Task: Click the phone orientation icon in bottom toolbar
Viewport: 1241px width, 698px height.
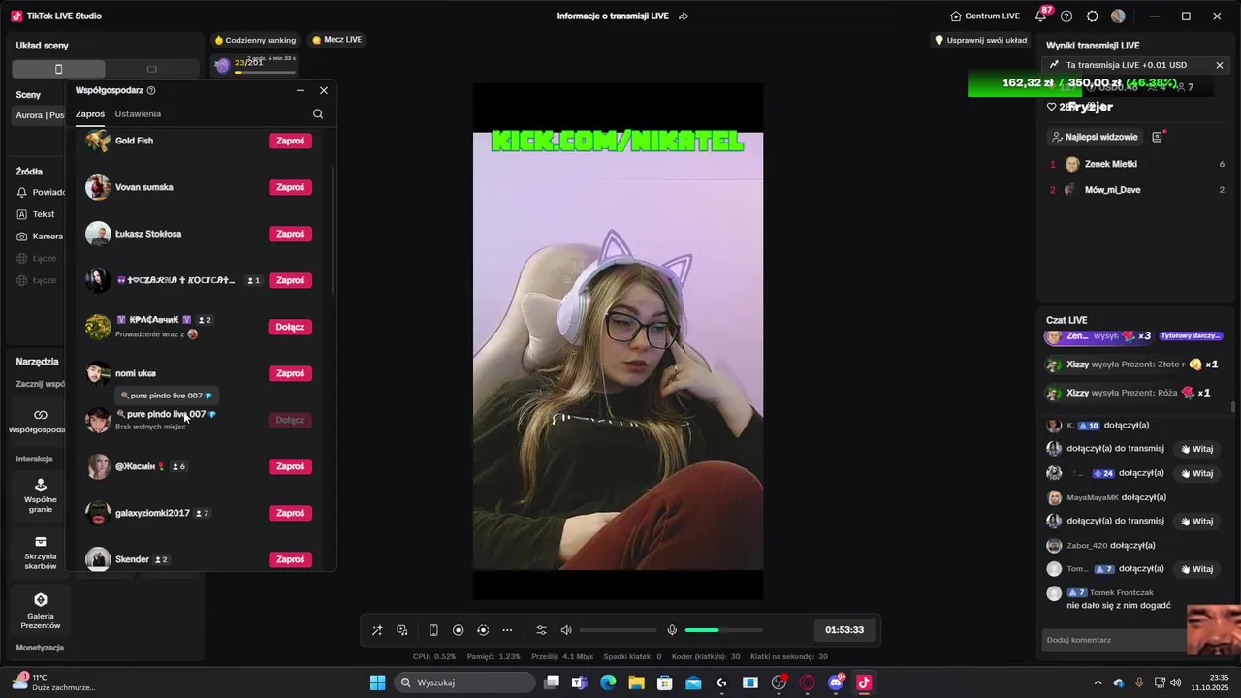Action: coord(433,630)
